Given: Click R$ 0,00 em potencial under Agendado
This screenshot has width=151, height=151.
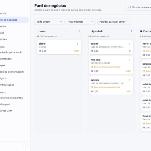Looking at the screenshot, I should 98,36.
